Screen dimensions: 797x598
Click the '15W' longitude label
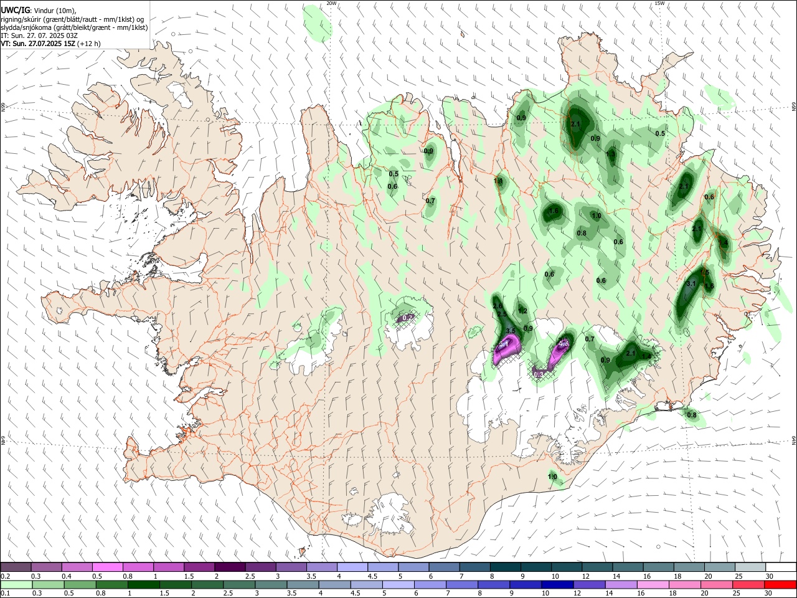(x=659, y=3)
